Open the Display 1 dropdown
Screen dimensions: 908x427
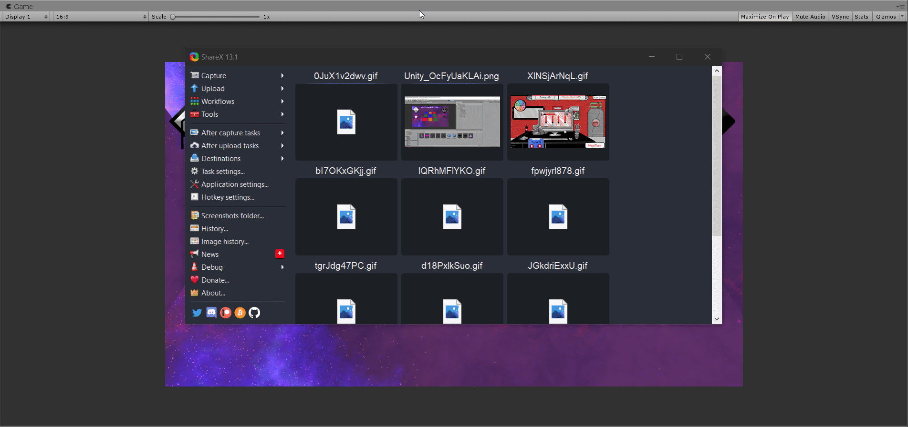pyautogui.click(x=26, y=17)
